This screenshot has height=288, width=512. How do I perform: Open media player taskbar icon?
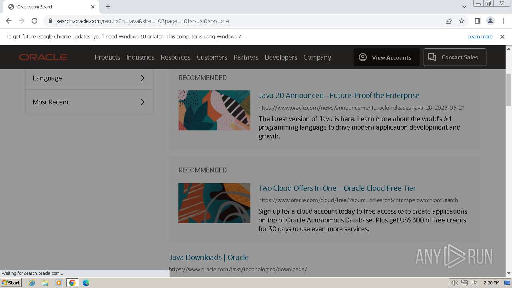coord(59,283)
